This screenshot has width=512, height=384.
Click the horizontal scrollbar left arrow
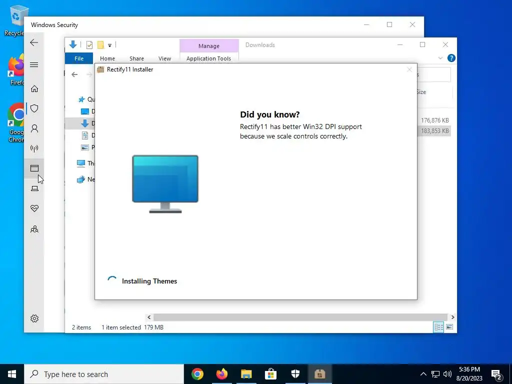coord(149,317)
